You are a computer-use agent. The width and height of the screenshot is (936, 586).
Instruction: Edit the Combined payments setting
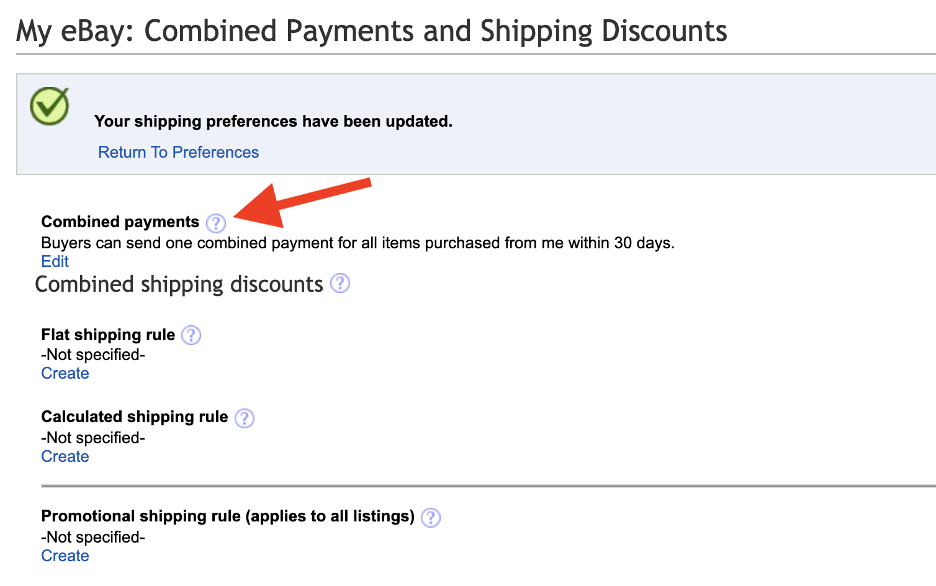point(55,261)
